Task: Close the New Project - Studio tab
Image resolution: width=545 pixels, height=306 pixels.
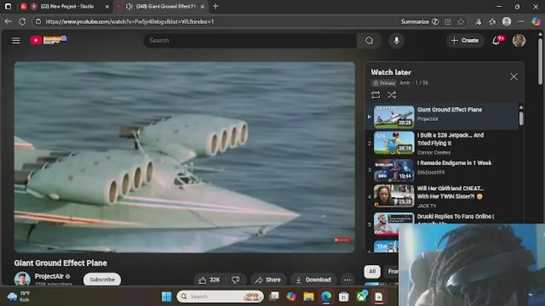Action: (107, 7)
